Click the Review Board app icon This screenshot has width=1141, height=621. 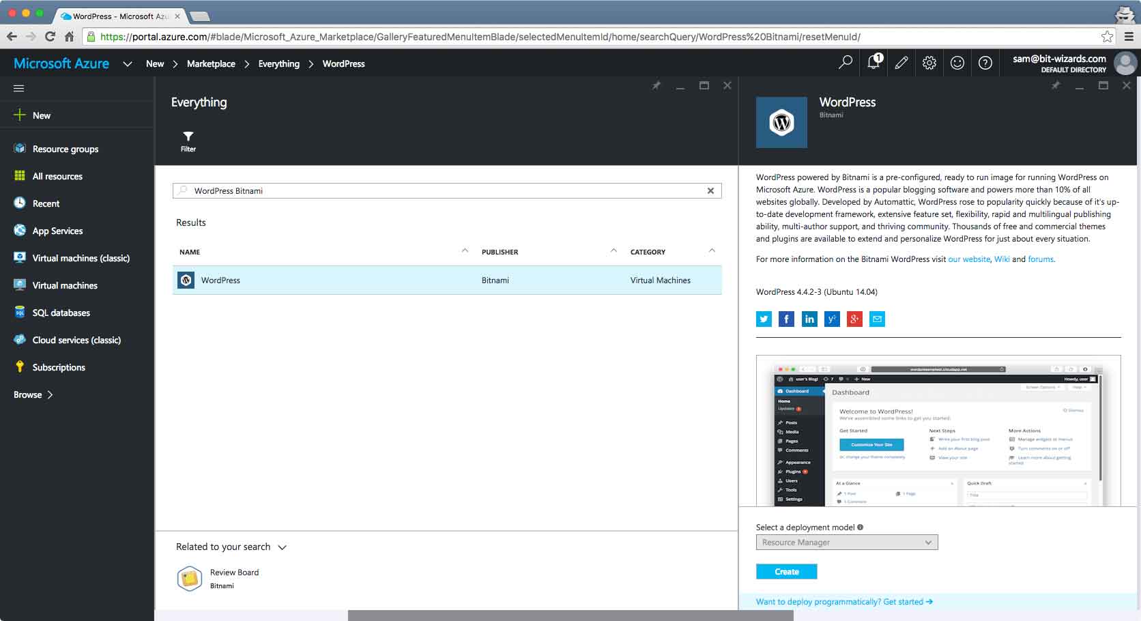190,579
